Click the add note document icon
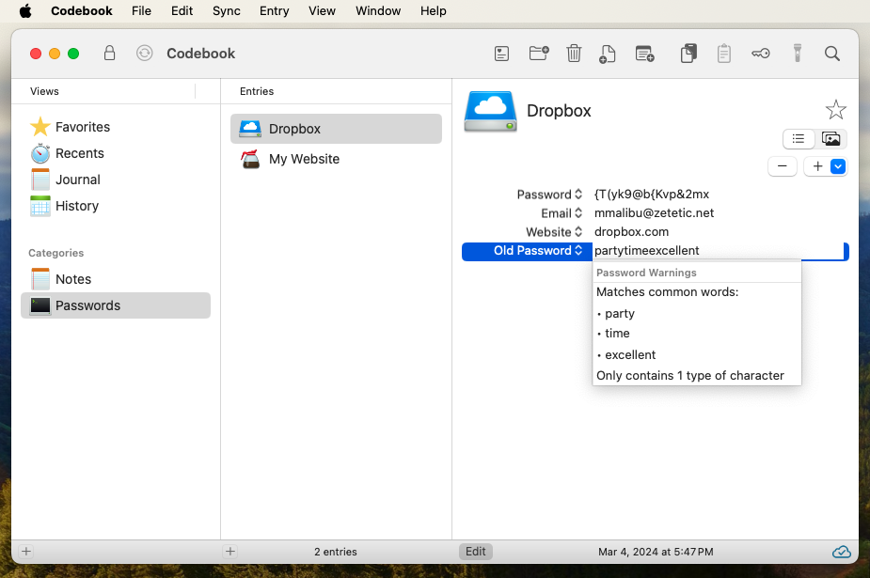This screenshot has height=578, width=870. coord(607,54)
